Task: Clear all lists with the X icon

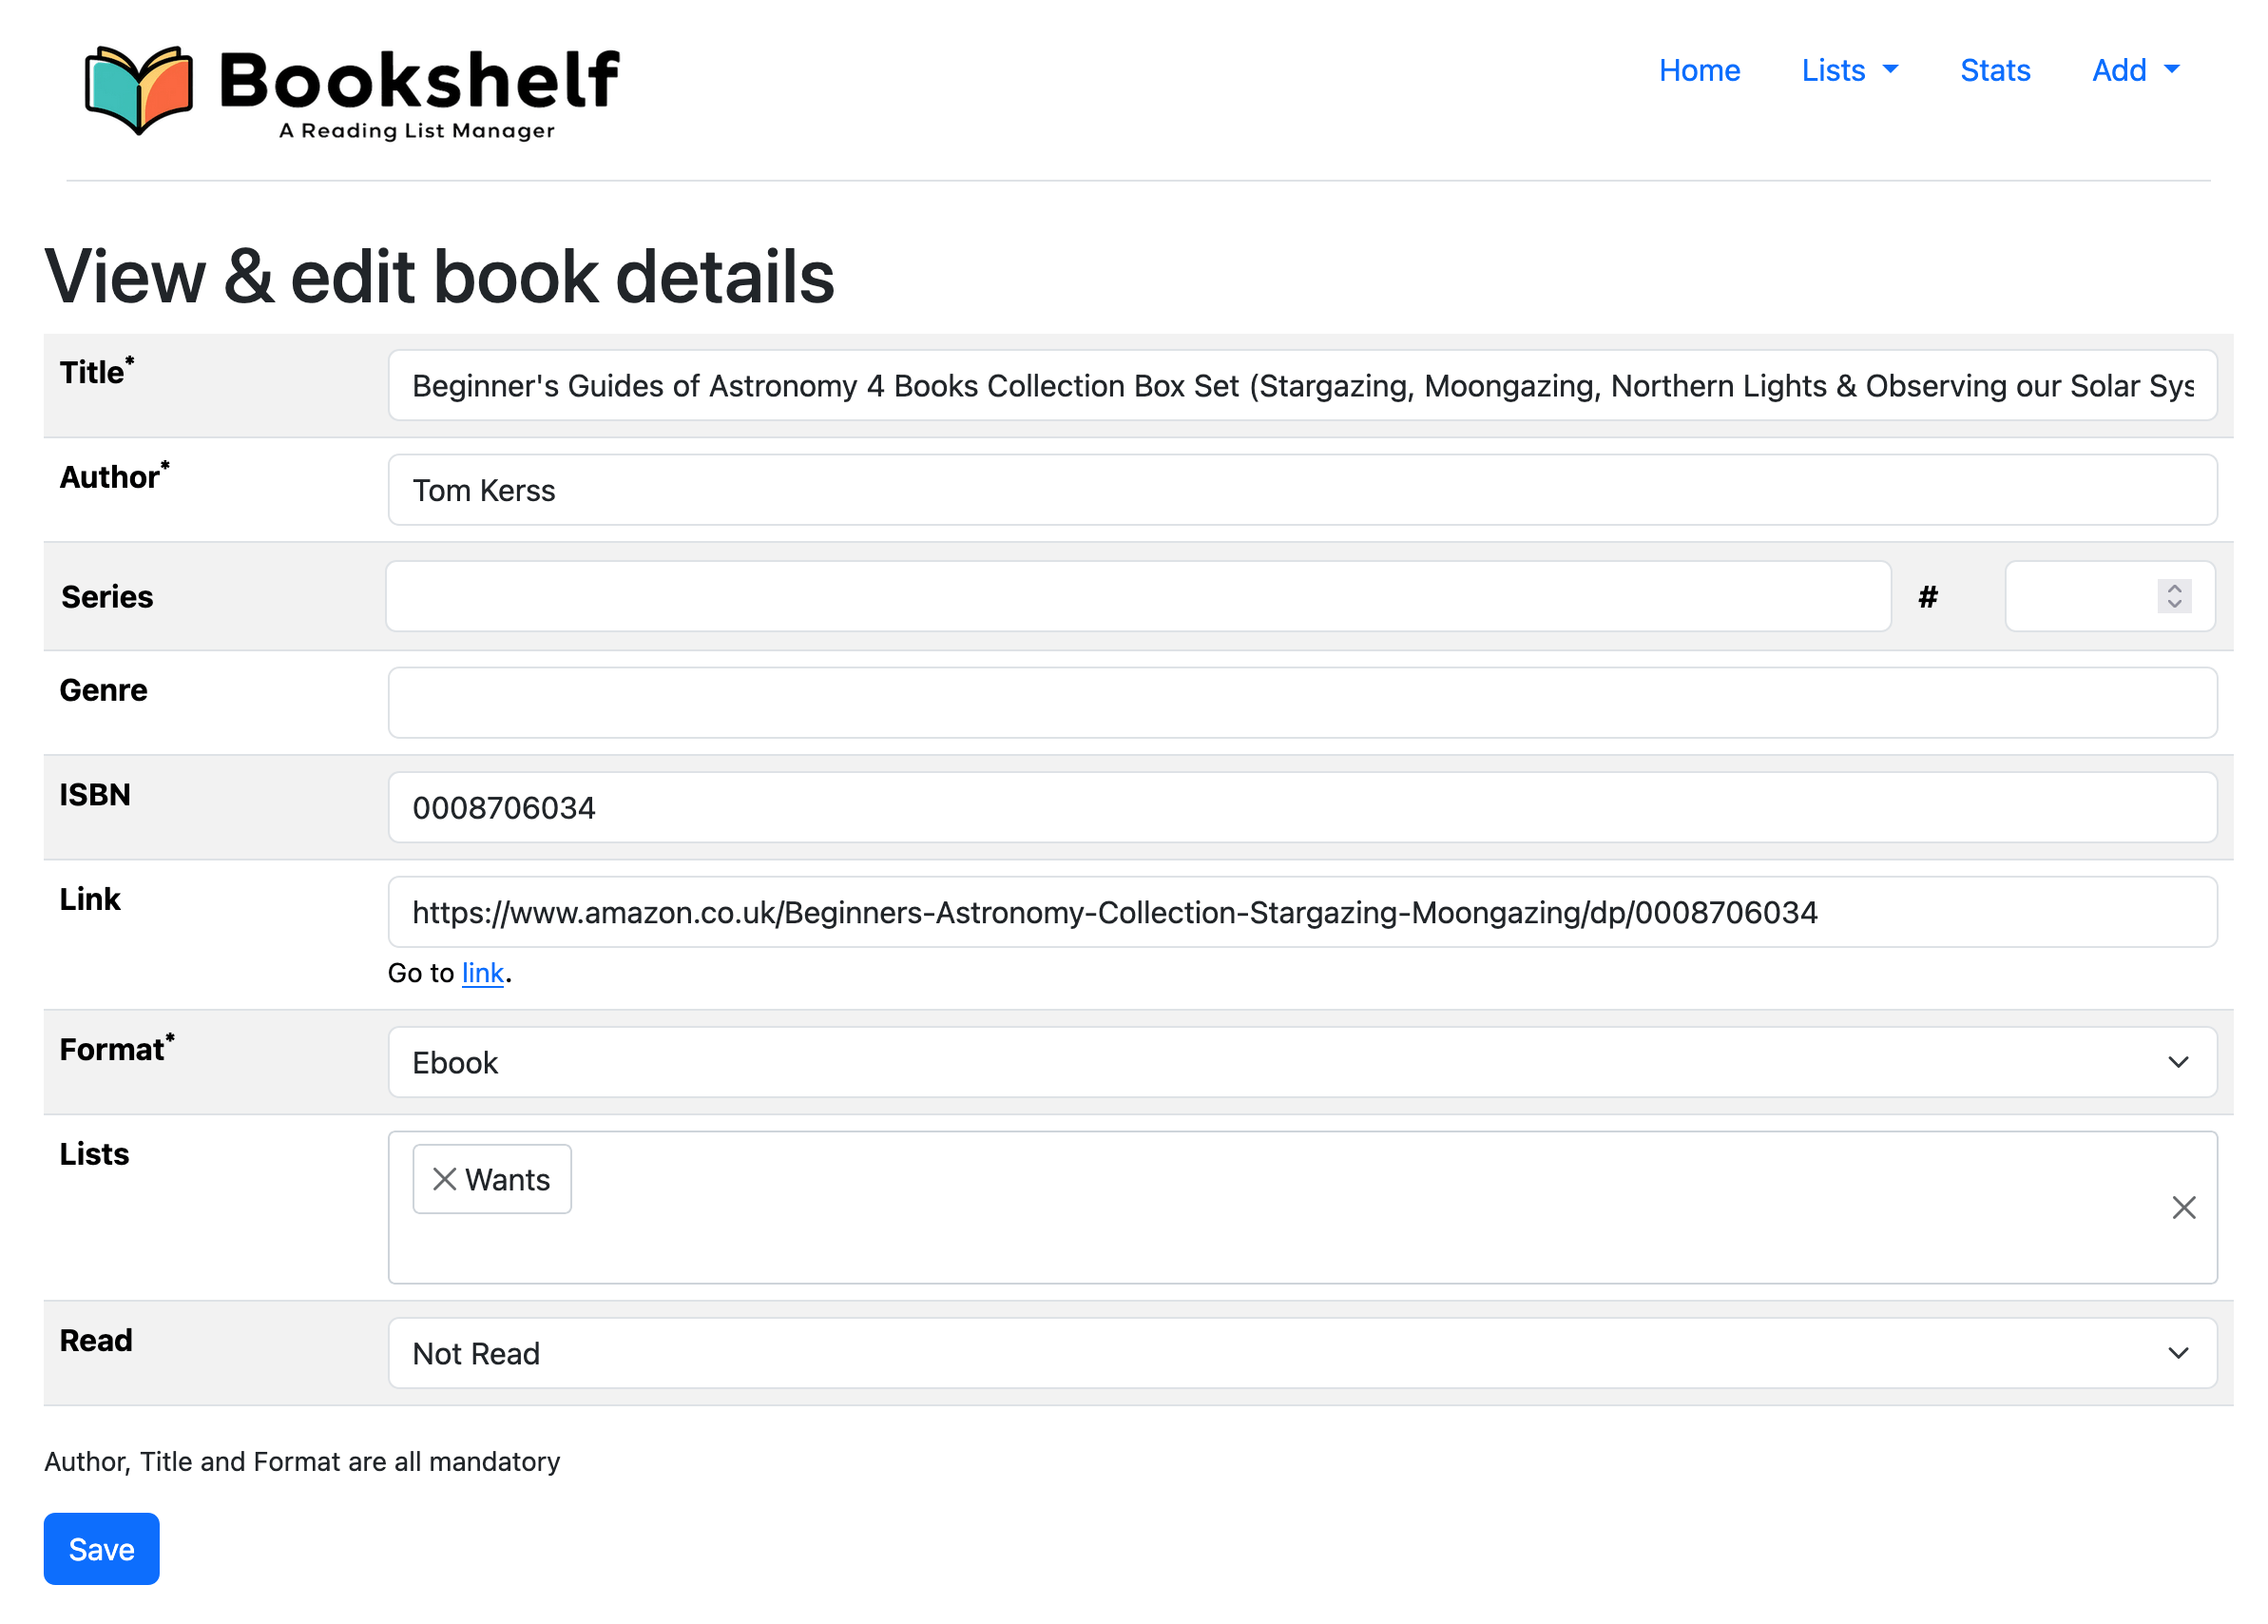Action: coord(2182,1207)
